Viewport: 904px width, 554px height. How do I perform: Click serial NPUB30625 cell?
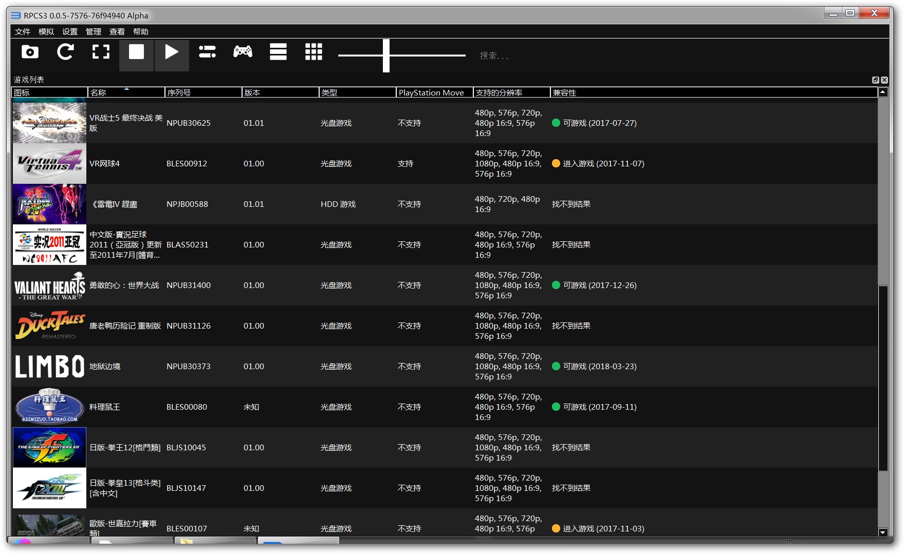click(x=189, y=123)
